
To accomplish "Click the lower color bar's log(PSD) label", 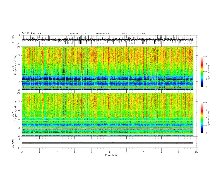I will (x=209, y=119).
